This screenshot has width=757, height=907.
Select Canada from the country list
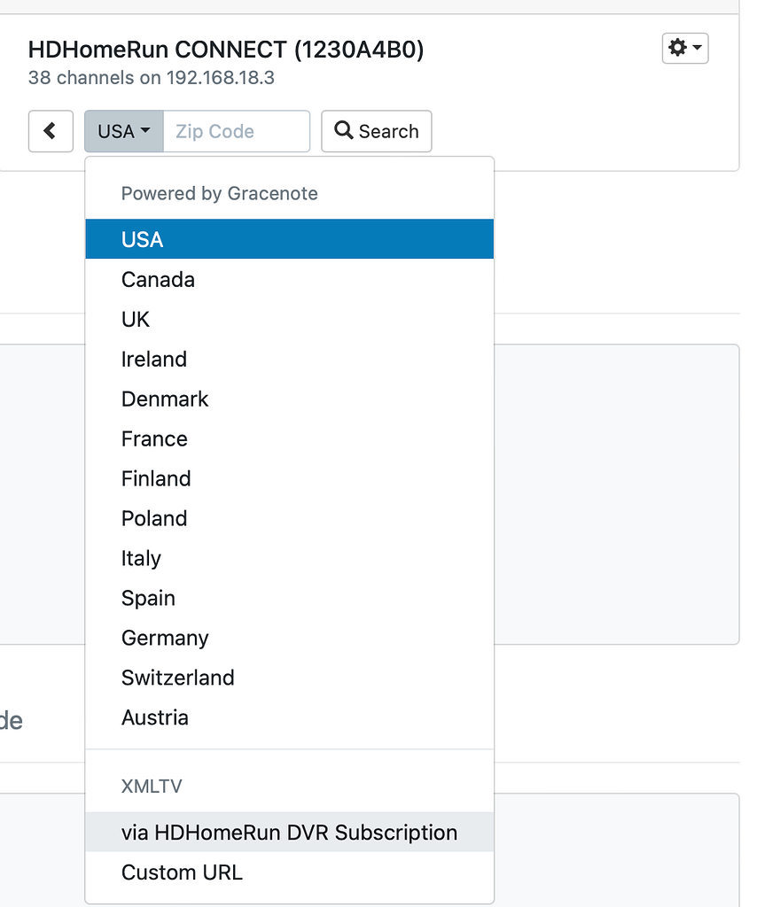coord(158,279)
